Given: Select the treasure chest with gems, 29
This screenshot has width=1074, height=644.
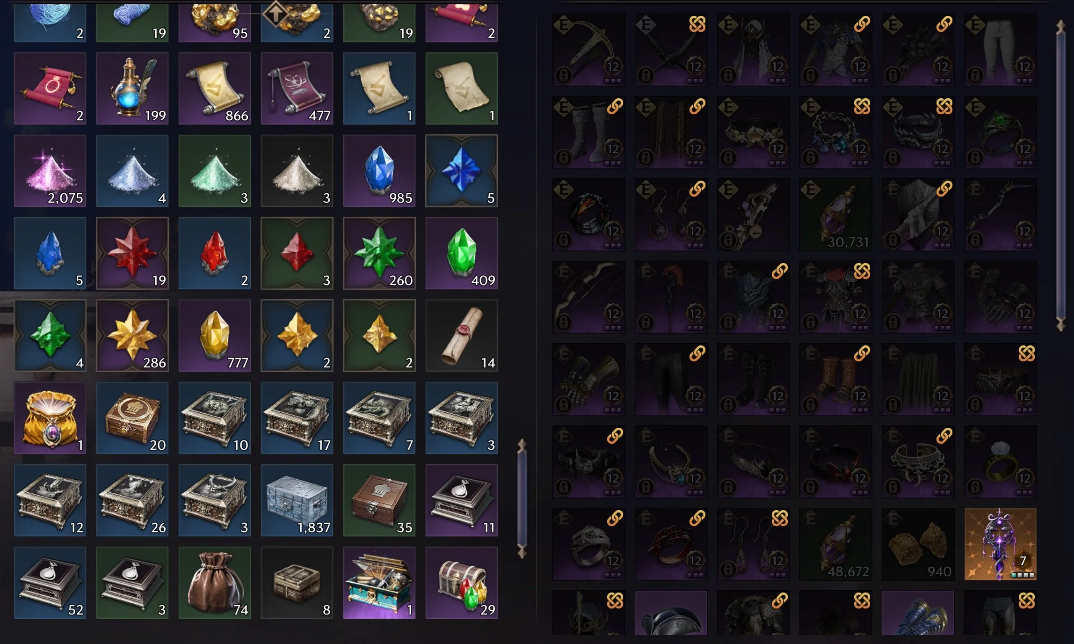Looking at the screenshot, I should point(462,583).
